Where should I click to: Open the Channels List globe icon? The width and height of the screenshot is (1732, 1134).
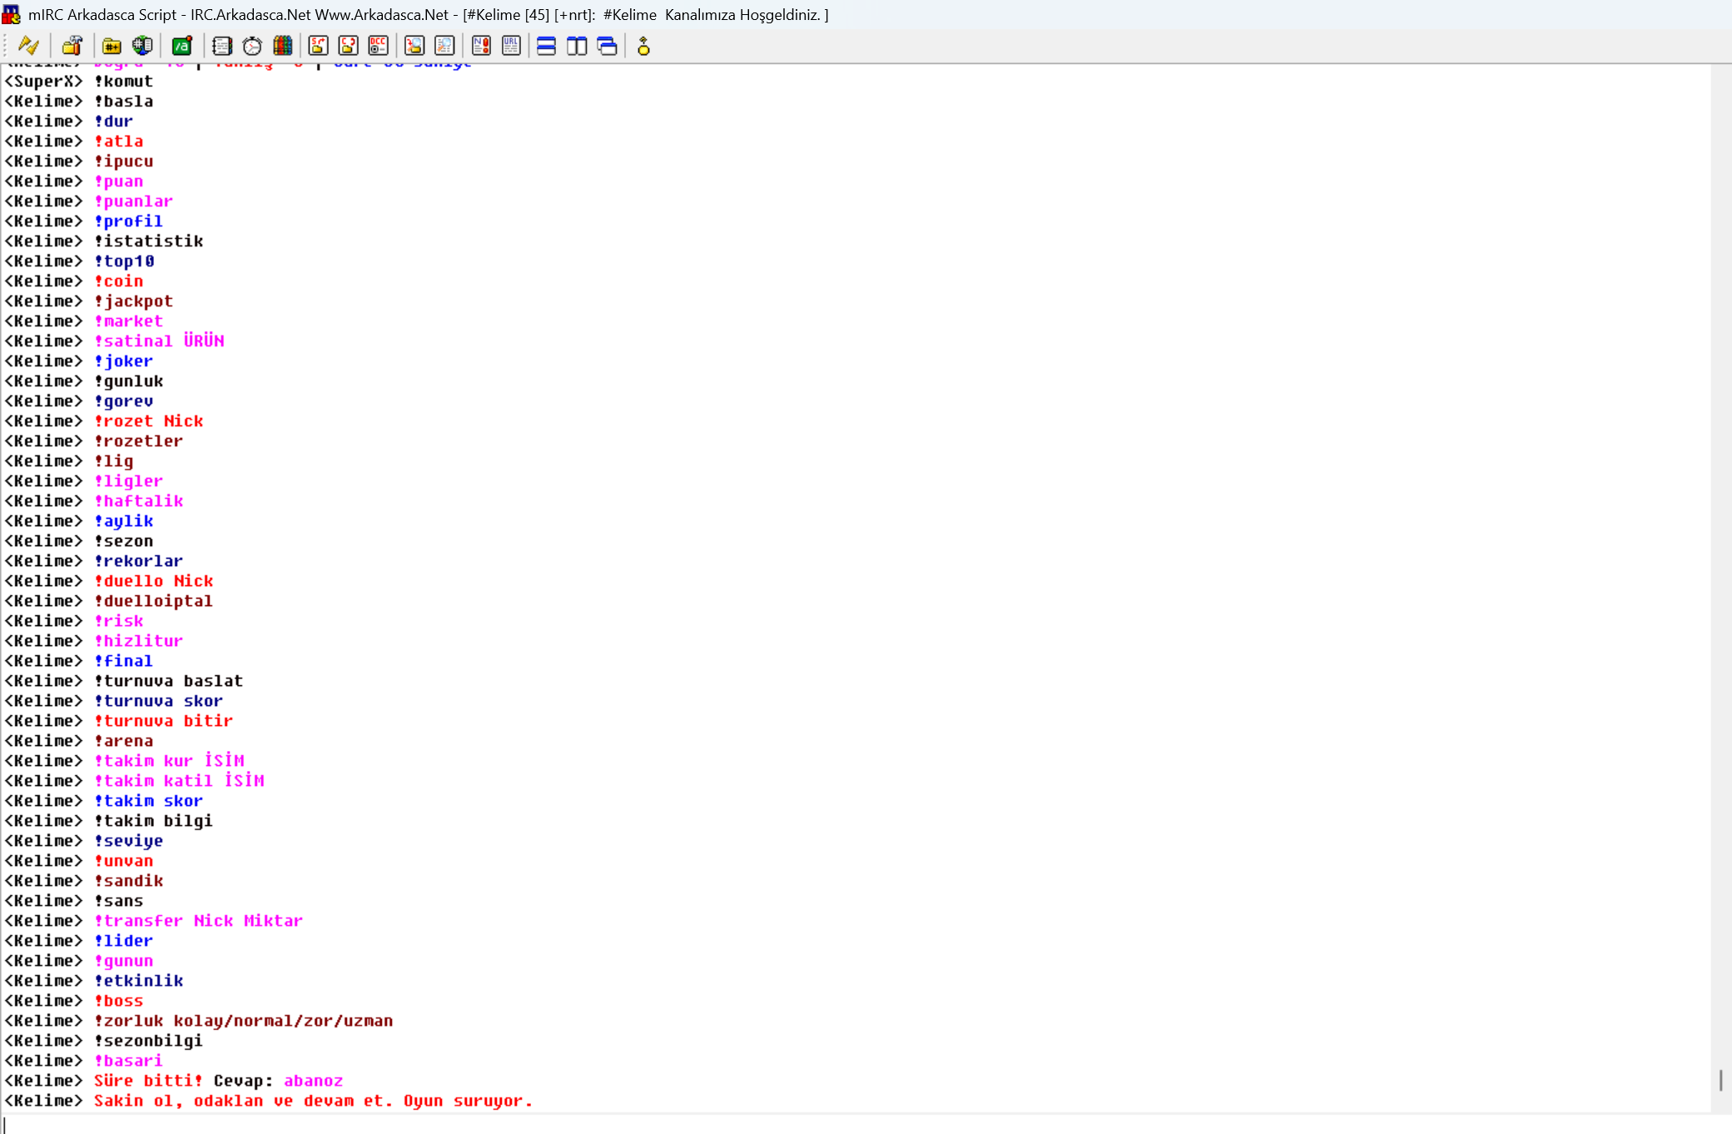point(142,46)
